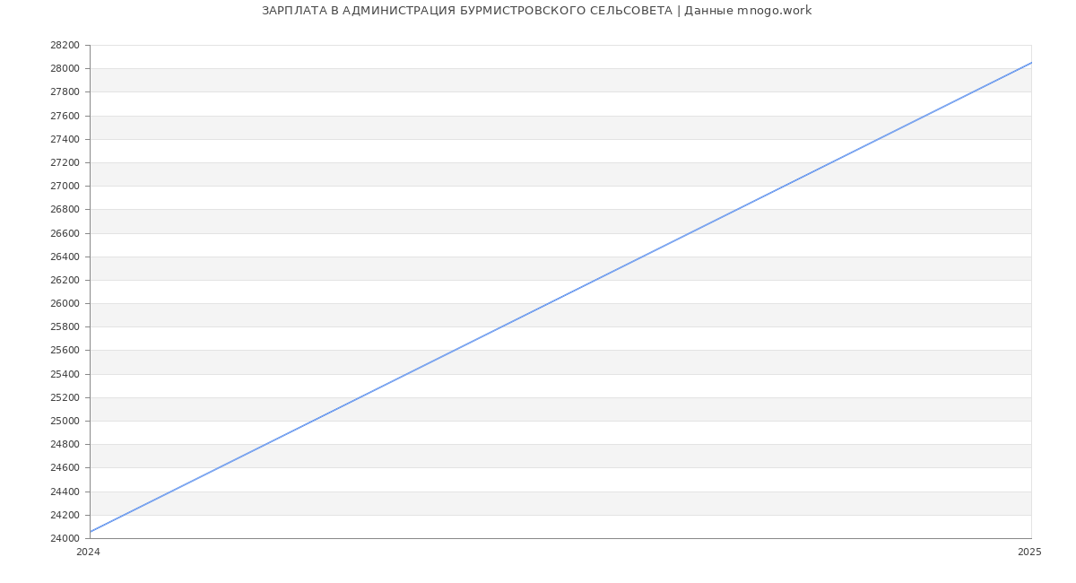Image resolution: width=1076 pixels, height=583 pixels.
Task: Select the 25600 y-axis label
Action: 65,351
